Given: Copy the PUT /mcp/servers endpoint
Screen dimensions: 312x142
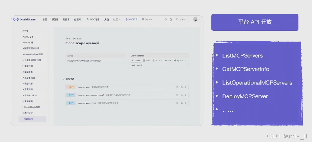Looking at the screenshot, I should (181, 87).
